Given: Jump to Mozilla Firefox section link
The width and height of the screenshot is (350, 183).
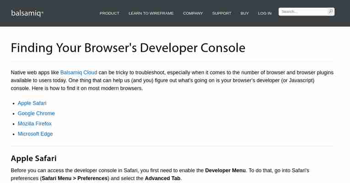Looking at the screenshot, I should (x=35, y=124).
